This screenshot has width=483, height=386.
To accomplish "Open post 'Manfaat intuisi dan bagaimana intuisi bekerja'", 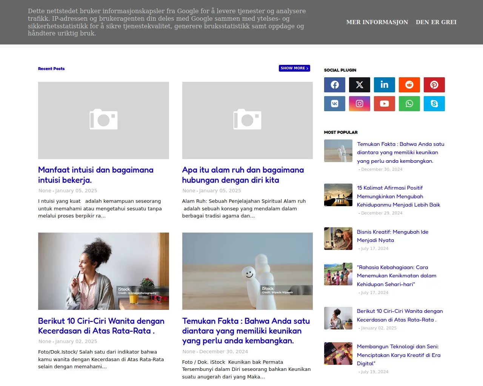I will click(95, 175).
